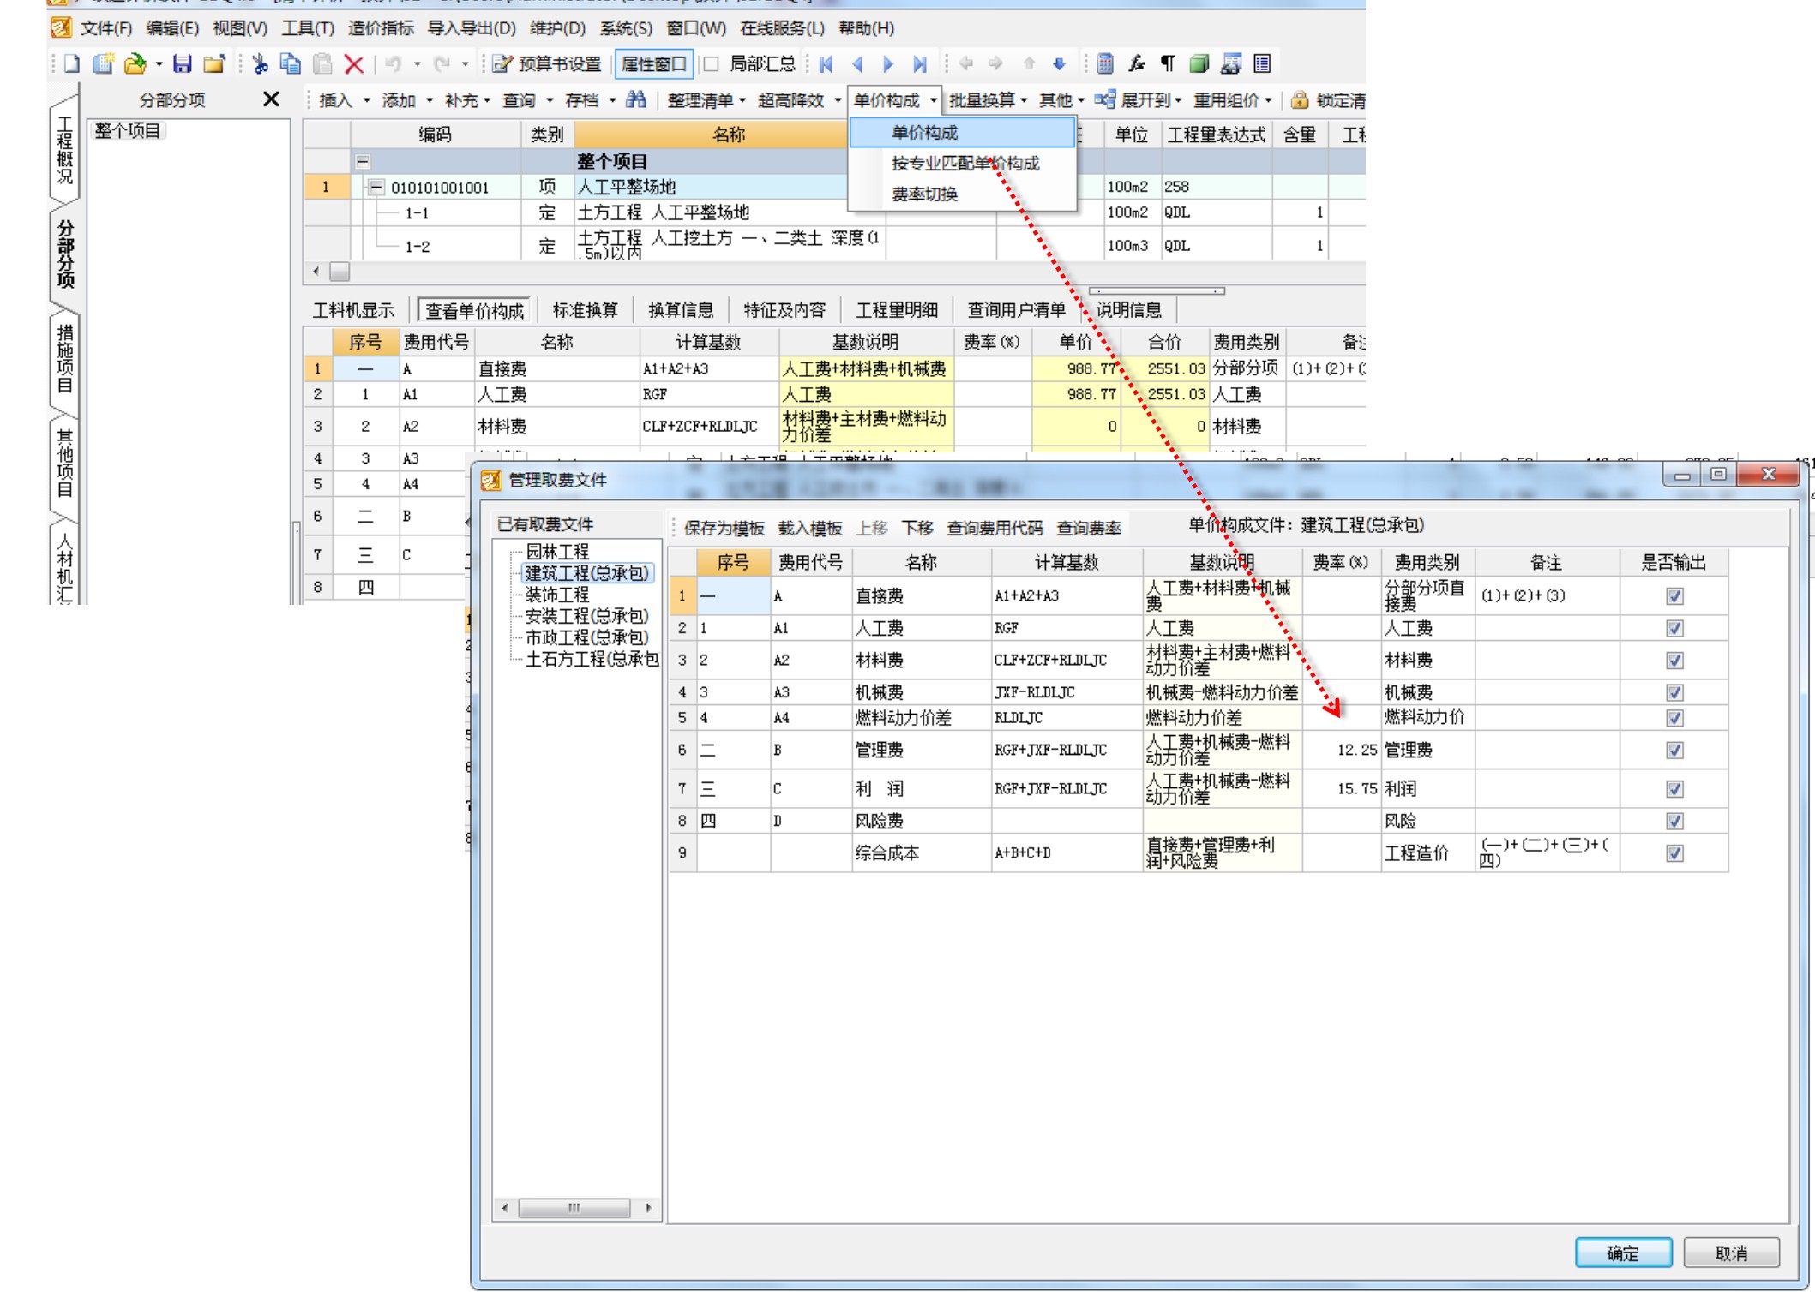Collapse the 整个项目 row expander
Screen dimensions: 1815x1292
point(363,161)
